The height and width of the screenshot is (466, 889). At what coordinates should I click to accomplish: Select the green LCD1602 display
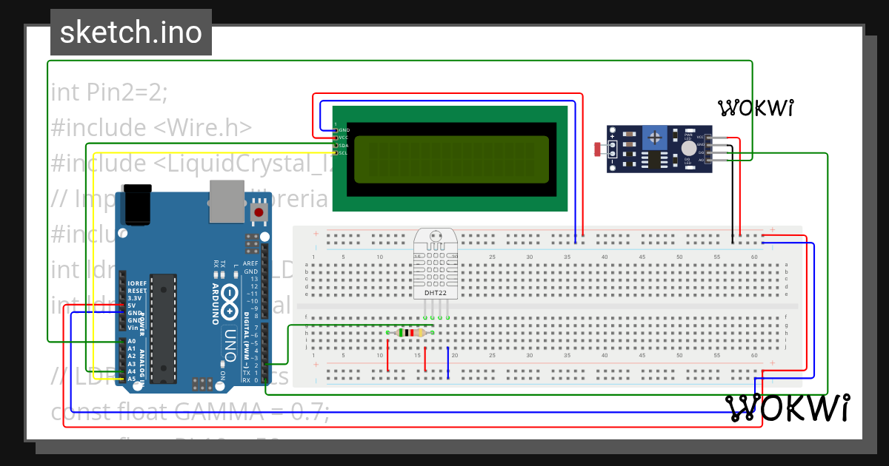(452, 157)
